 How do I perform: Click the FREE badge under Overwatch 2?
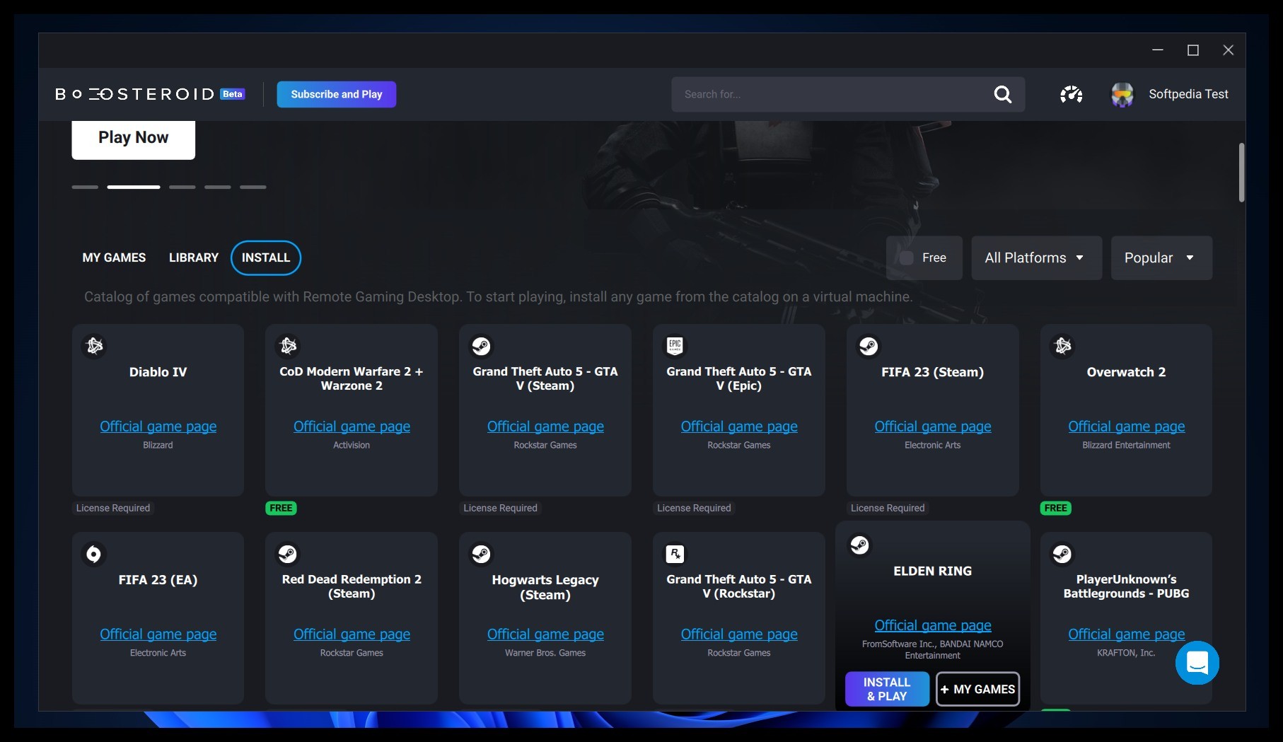pyautogui.click(x=1055, y=508)
